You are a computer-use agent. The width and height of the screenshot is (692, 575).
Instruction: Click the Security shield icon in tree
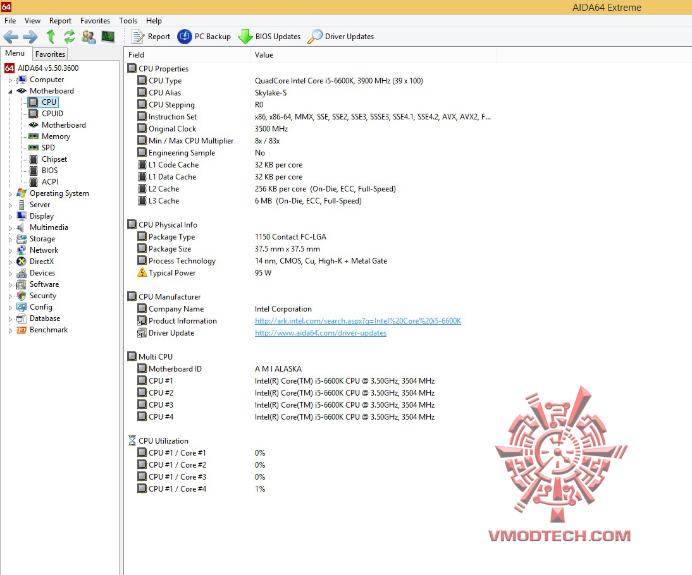[21, 296]
